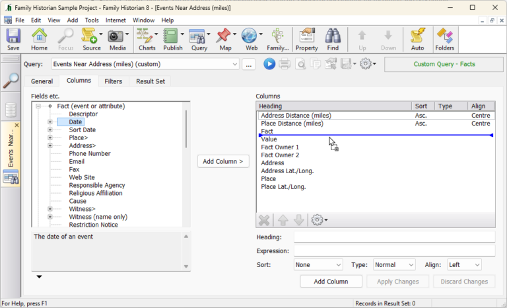This screenshot has height=308, width=507.
Task: Click the database icon in left sidebar
Action: pyautogui.click(x=11, y=110)
